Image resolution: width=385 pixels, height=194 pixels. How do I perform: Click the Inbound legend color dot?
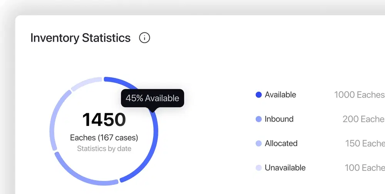pos(259,119)
